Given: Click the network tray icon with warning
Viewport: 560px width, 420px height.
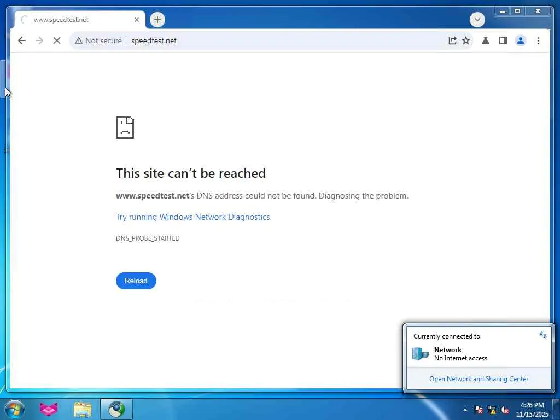Looking at the screenshot, I should [492, 410].
